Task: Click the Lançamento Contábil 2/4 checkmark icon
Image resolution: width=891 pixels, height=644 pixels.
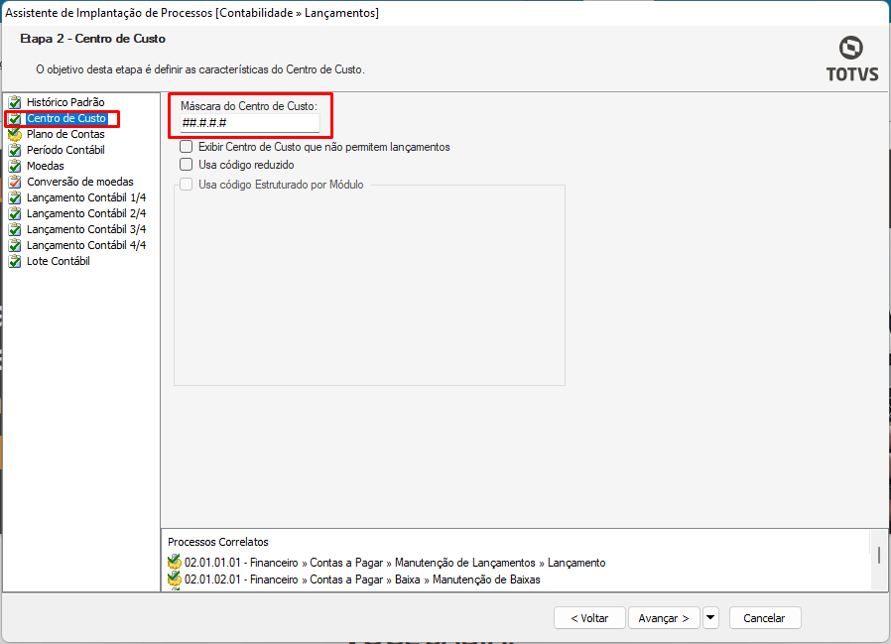Action: coord(15,213)
